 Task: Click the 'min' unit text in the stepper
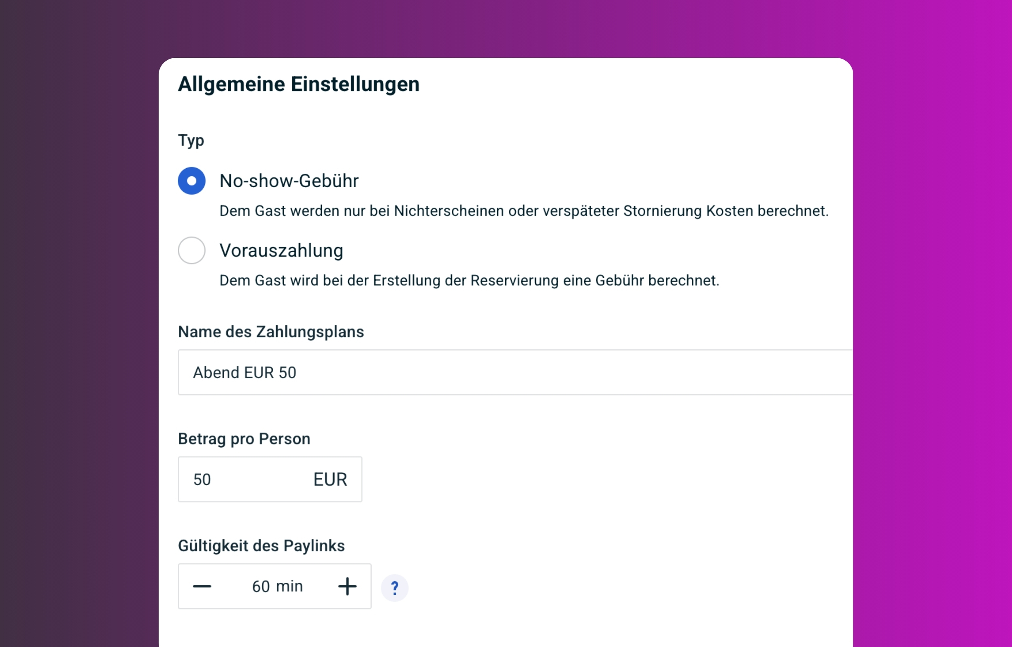(289, 586)
